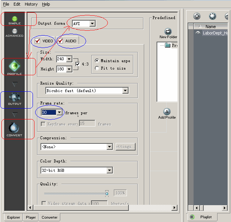This screenshot has width=231, height=222.
Task: Select LaborDept file in playlist
Action: point(215,33)
